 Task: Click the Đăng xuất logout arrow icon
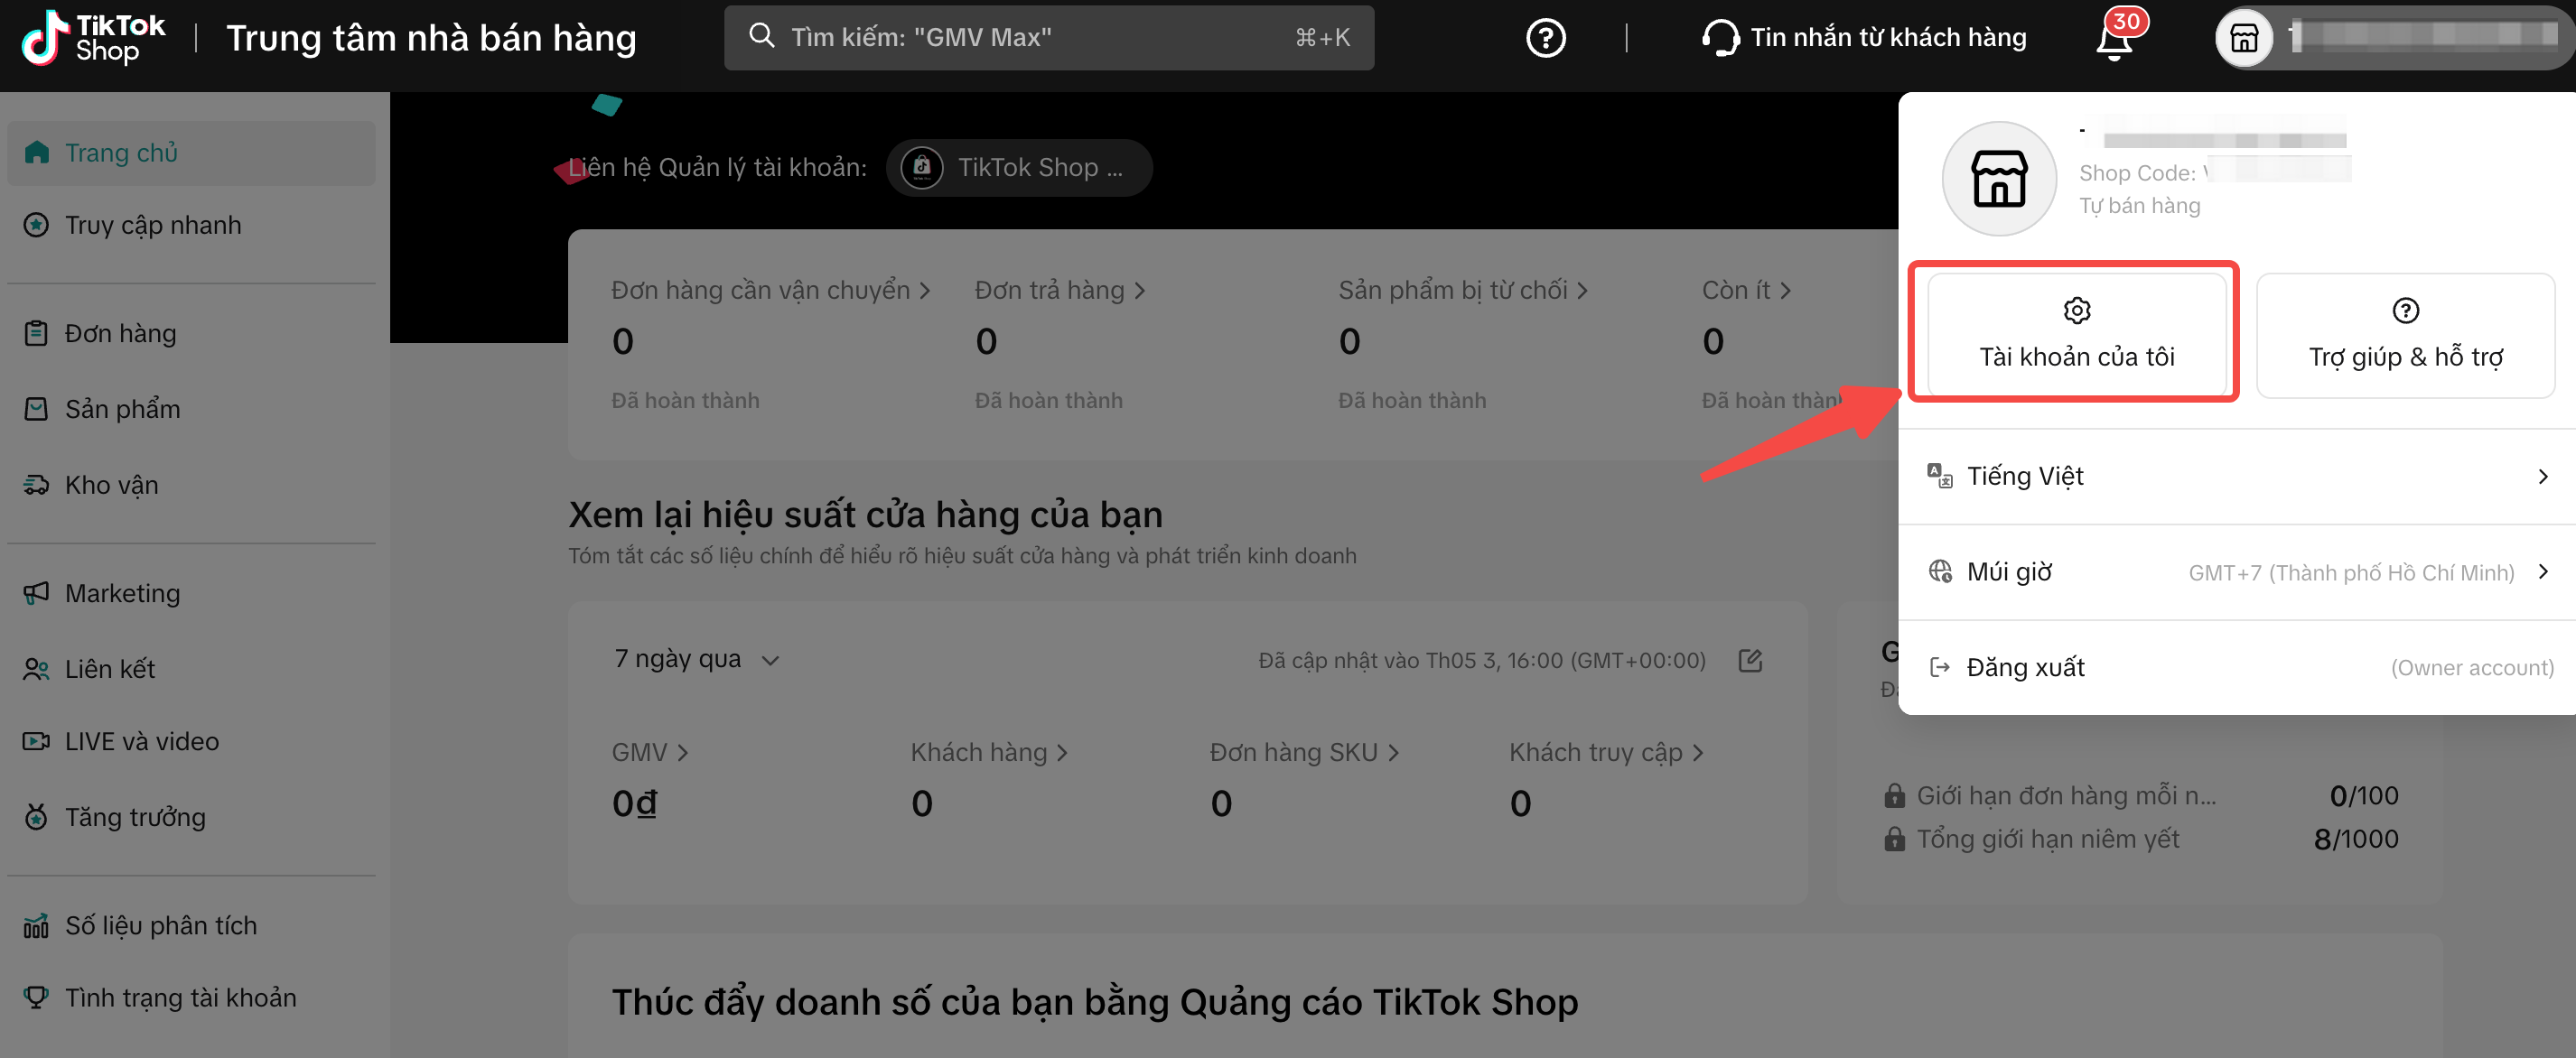pos(1939,666)
